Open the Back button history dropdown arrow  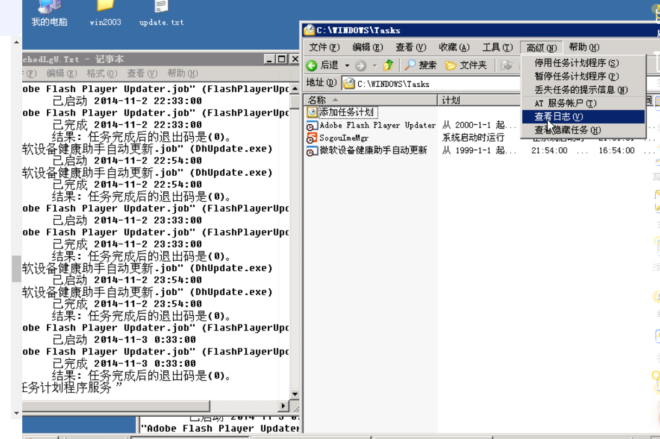point(347,66)
